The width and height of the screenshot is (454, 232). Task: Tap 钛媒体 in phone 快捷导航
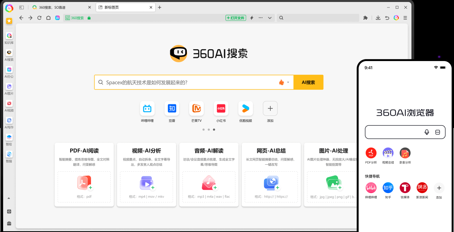pos(405,191)
